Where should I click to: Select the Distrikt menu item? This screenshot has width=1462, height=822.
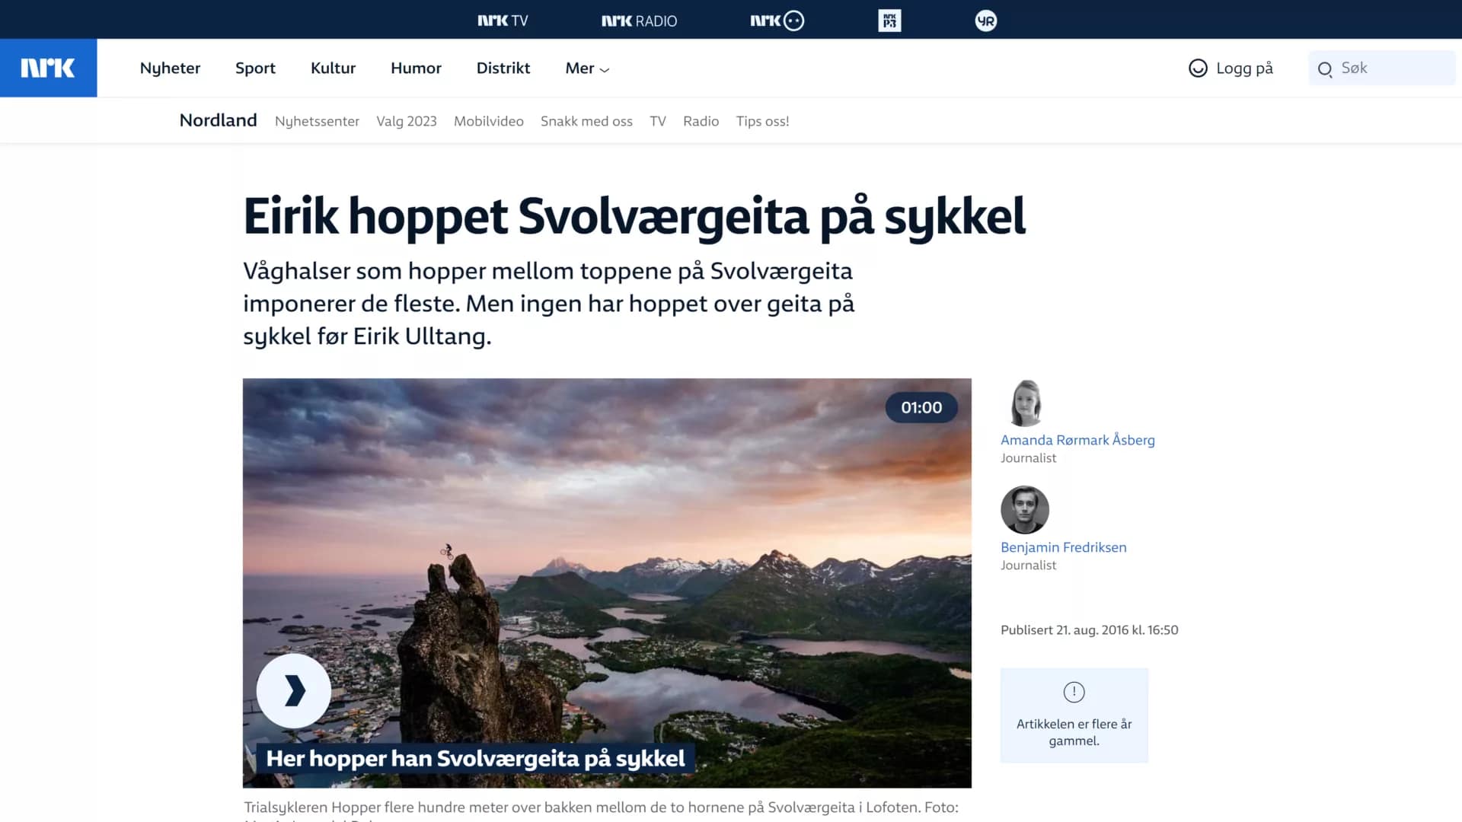coord(503,68)
